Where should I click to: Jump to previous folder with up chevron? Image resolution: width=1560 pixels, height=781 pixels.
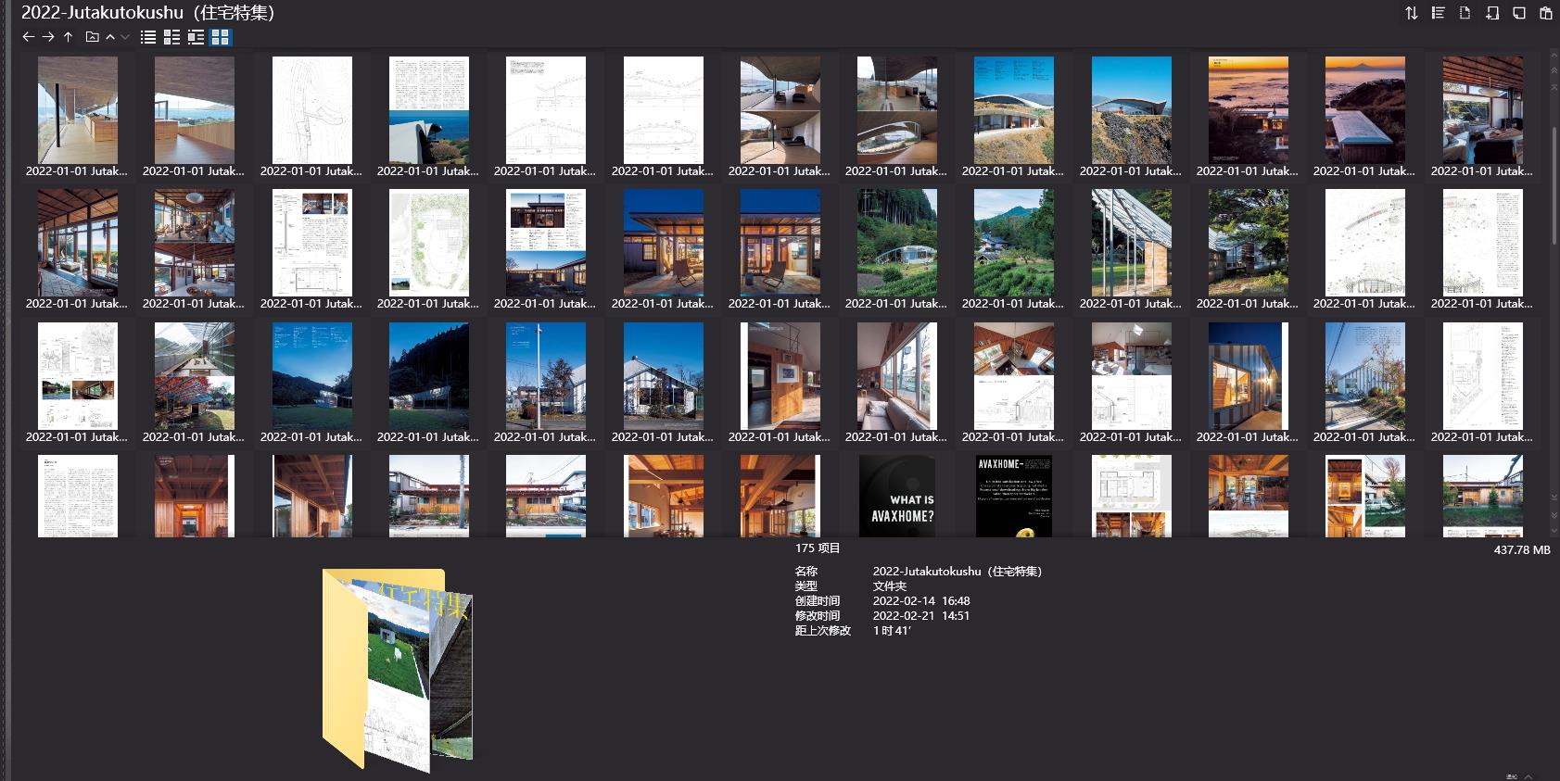pyautogui.click(x=110, y=37)
